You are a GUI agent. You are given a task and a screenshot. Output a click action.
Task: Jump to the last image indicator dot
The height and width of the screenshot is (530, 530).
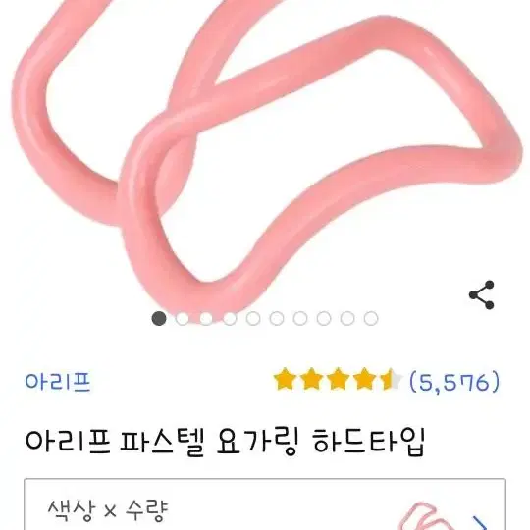pyautogui.click(x=371, y=318)
